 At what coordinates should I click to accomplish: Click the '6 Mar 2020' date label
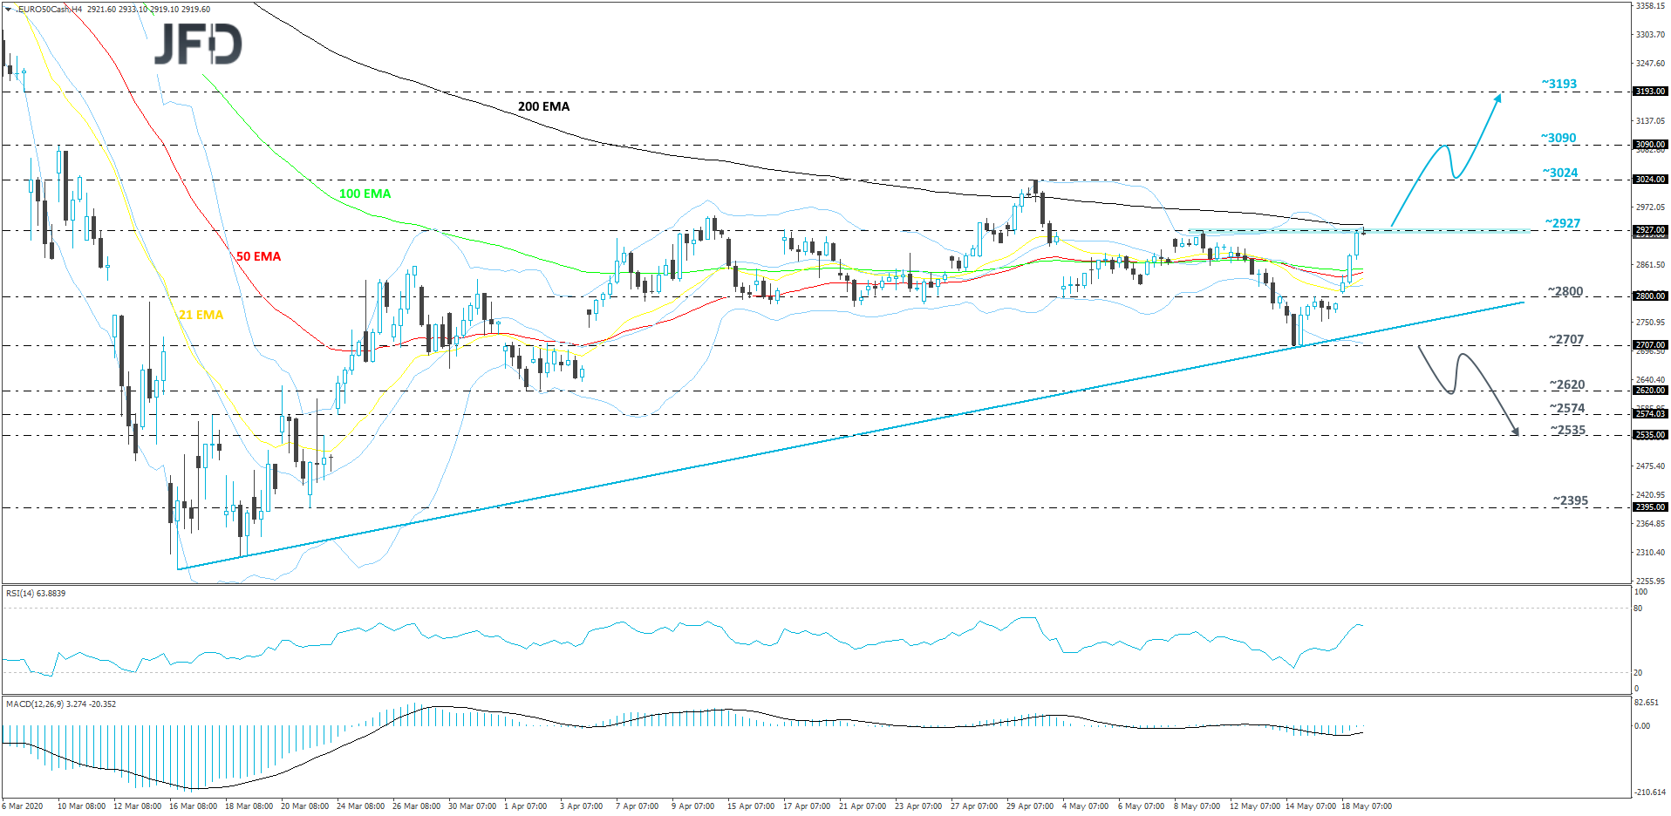coord(23,806)
